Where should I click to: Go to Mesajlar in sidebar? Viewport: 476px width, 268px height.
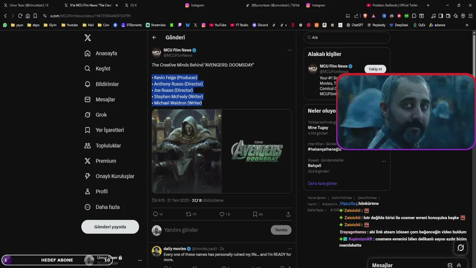click(x=100, y=99)
